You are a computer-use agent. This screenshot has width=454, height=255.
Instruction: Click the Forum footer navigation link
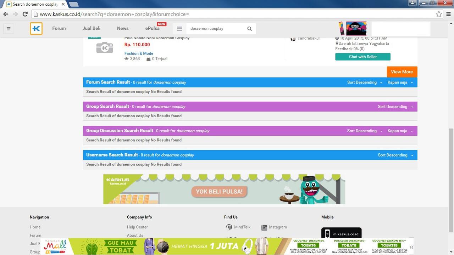(35, 235)
